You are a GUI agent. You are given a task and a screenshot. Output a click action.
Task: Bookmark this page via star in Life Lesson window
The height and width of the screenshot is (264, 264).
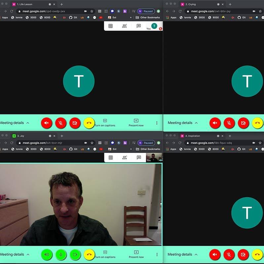click(x=92, y=11)
